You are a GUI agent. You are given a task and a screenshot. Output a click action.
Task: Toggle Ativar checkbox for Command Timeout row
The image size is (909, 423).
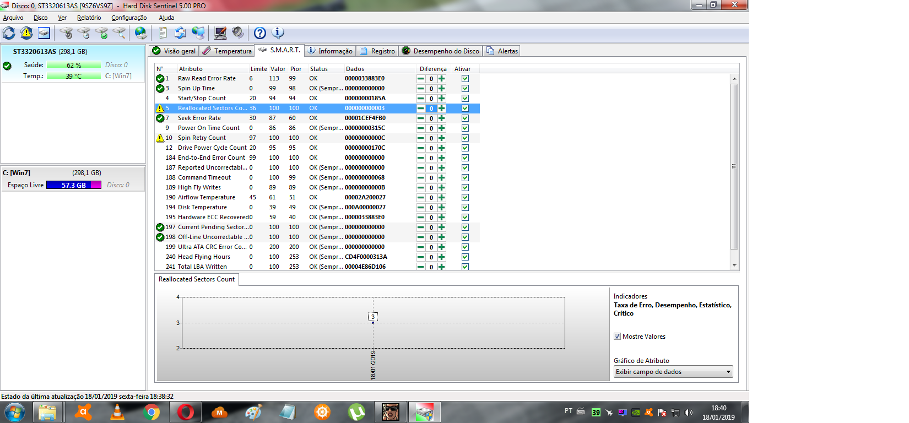(x=465, y=178)
